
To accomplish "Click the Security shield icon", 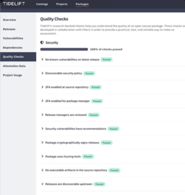I will pyautogui.click(x=42, y=43).
